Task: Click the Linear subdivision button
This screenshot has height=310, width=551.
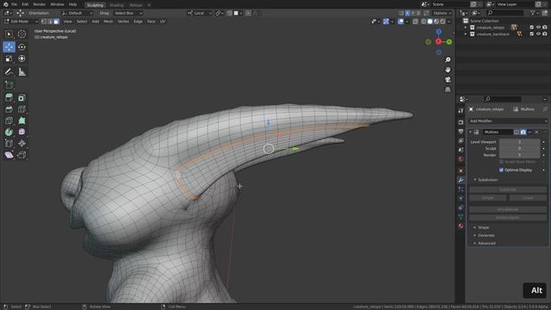Action: pyautogui.click(x=528, y=198)
